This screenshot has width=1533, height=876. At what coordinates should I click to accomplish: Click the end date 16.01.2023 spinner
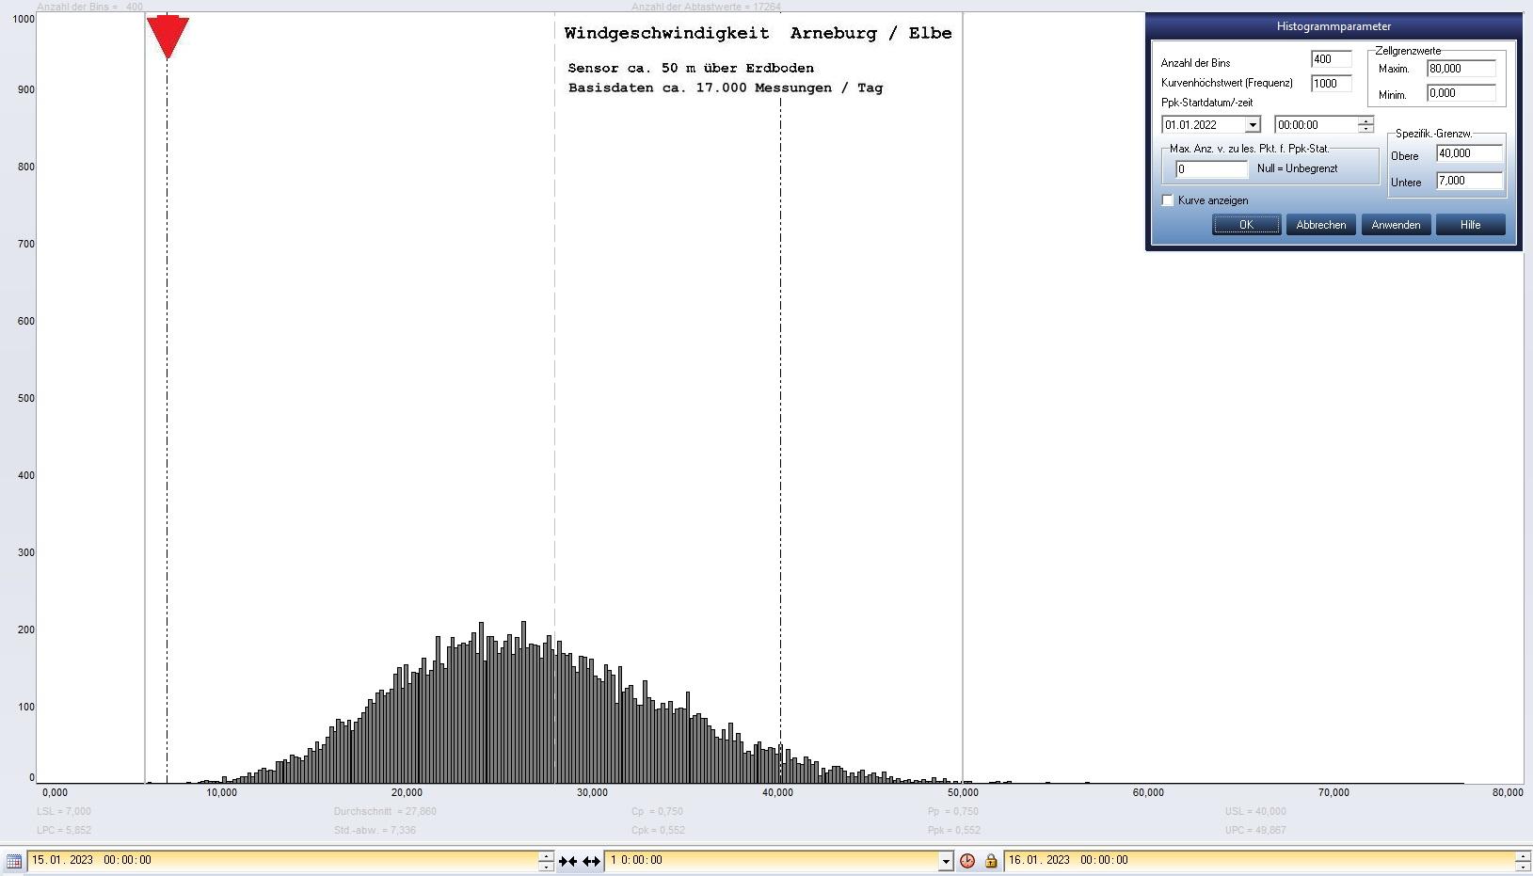[x=1522, y=860]
